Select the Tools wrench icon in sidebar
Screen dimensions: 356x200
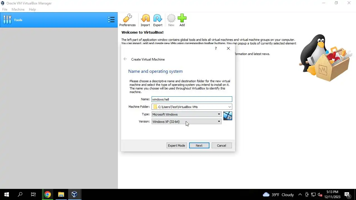point(8,20)
